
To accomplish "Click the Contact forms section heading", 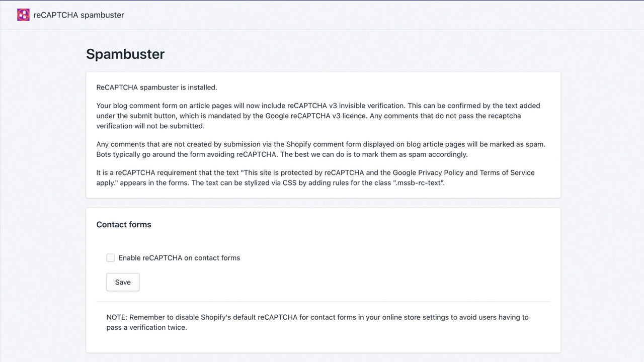I will (124, 224).
